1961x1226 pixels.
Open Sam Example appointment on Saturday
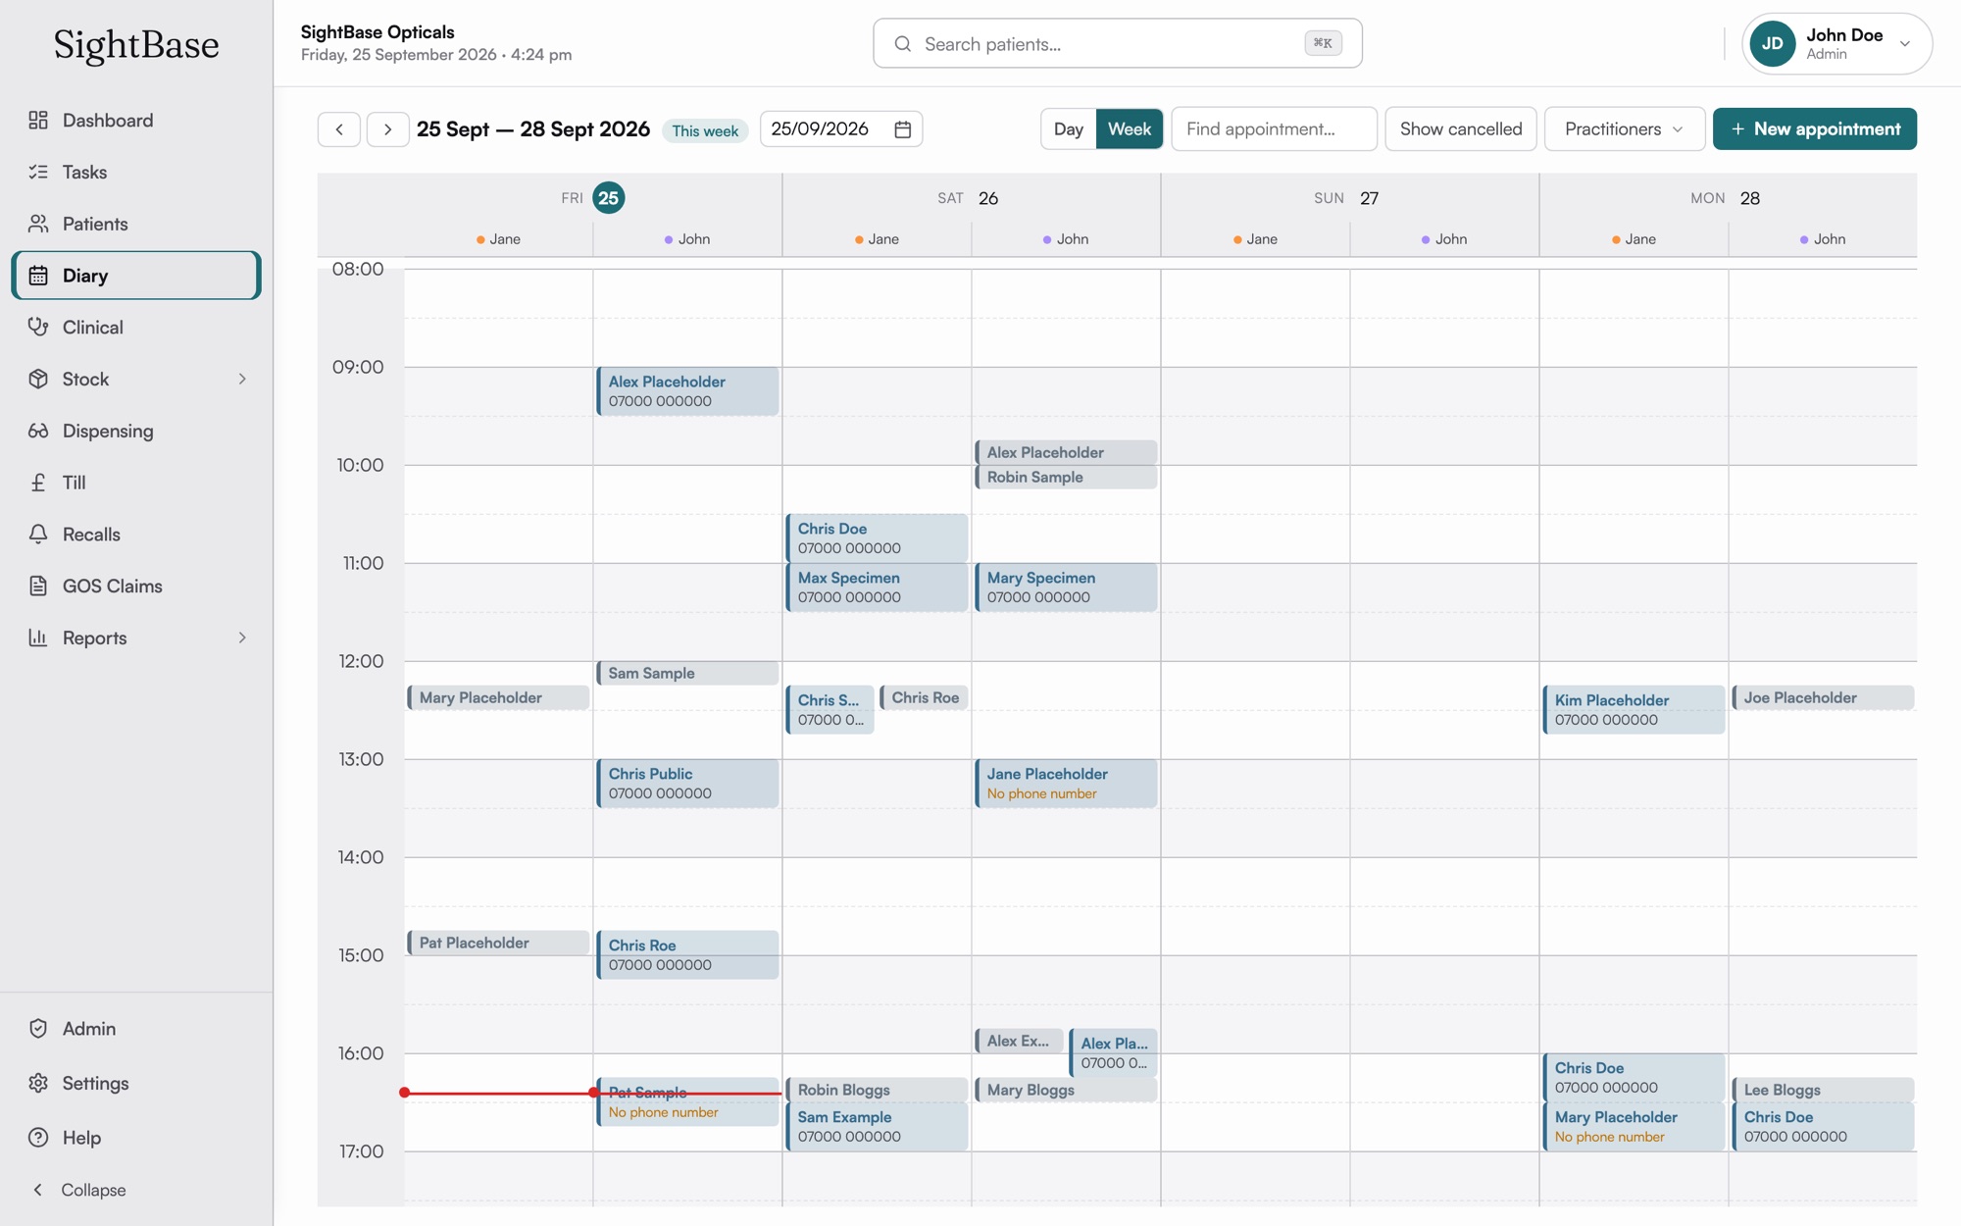[x=877, y=1127]
